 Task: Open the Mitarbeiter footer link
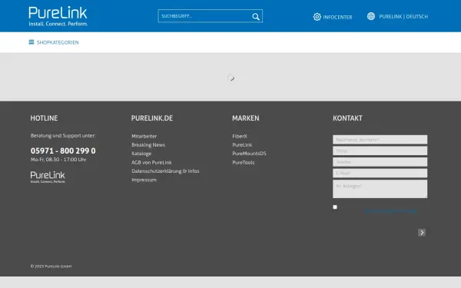click(144, 136)
